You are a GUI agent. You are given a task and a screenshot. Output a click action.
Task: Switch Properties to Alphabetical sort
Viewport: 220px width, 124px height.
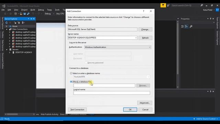coord(186,26)
